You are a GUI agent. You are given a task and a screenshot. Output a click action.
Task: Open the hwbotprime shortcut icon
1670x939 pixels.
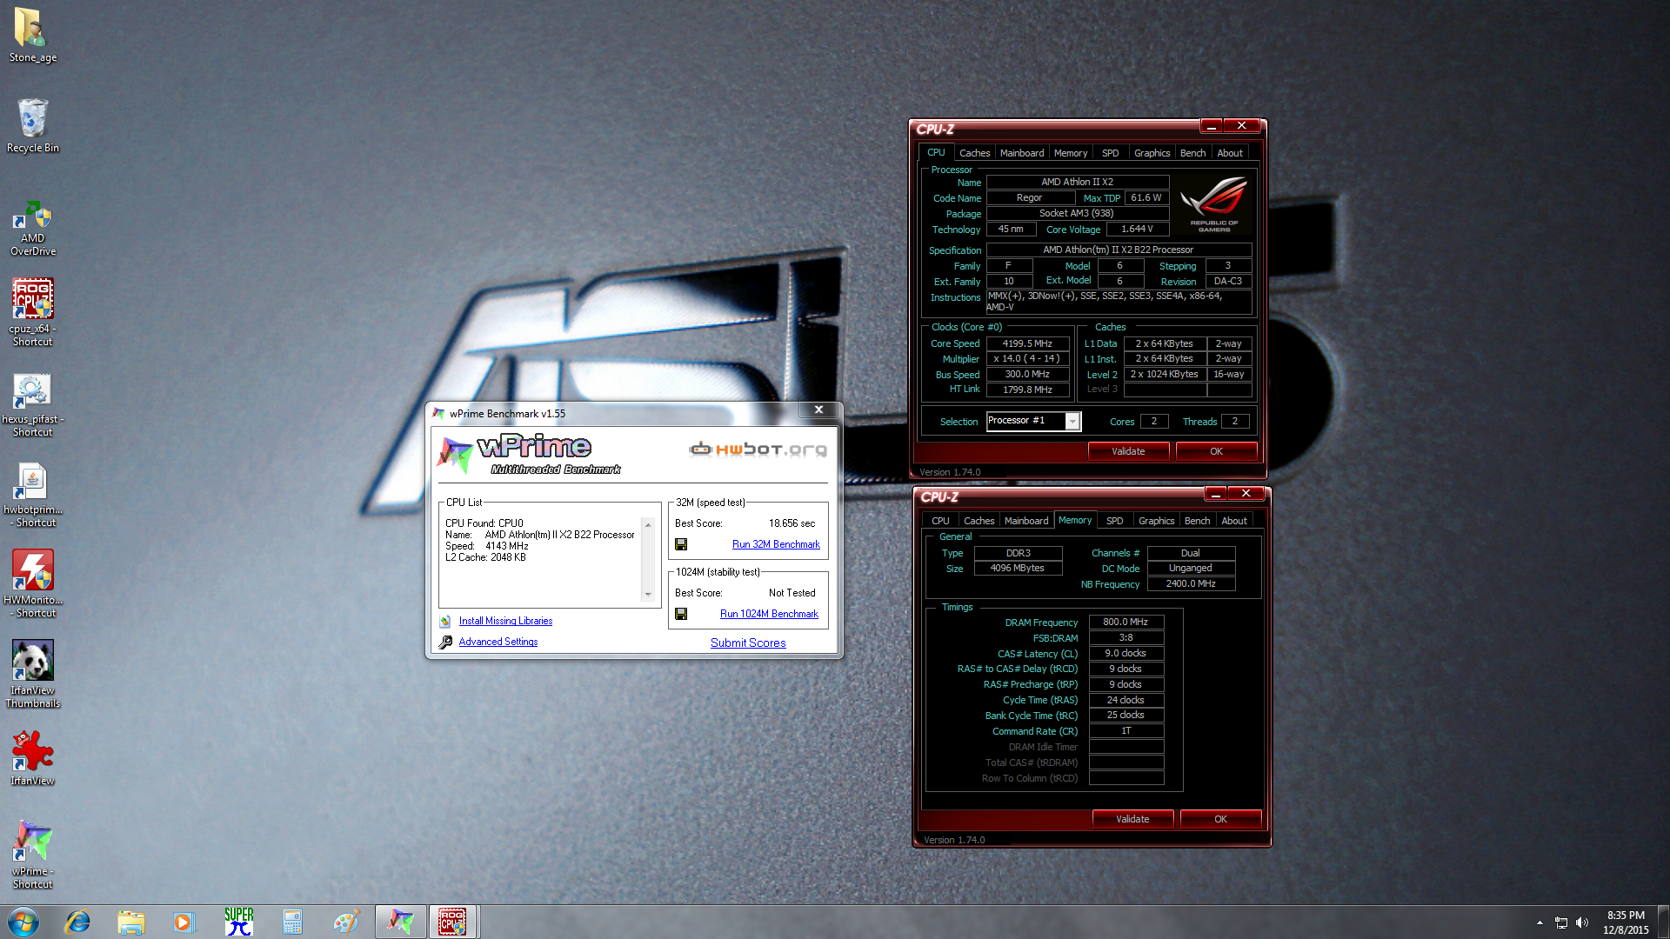[x=32, y=494]
